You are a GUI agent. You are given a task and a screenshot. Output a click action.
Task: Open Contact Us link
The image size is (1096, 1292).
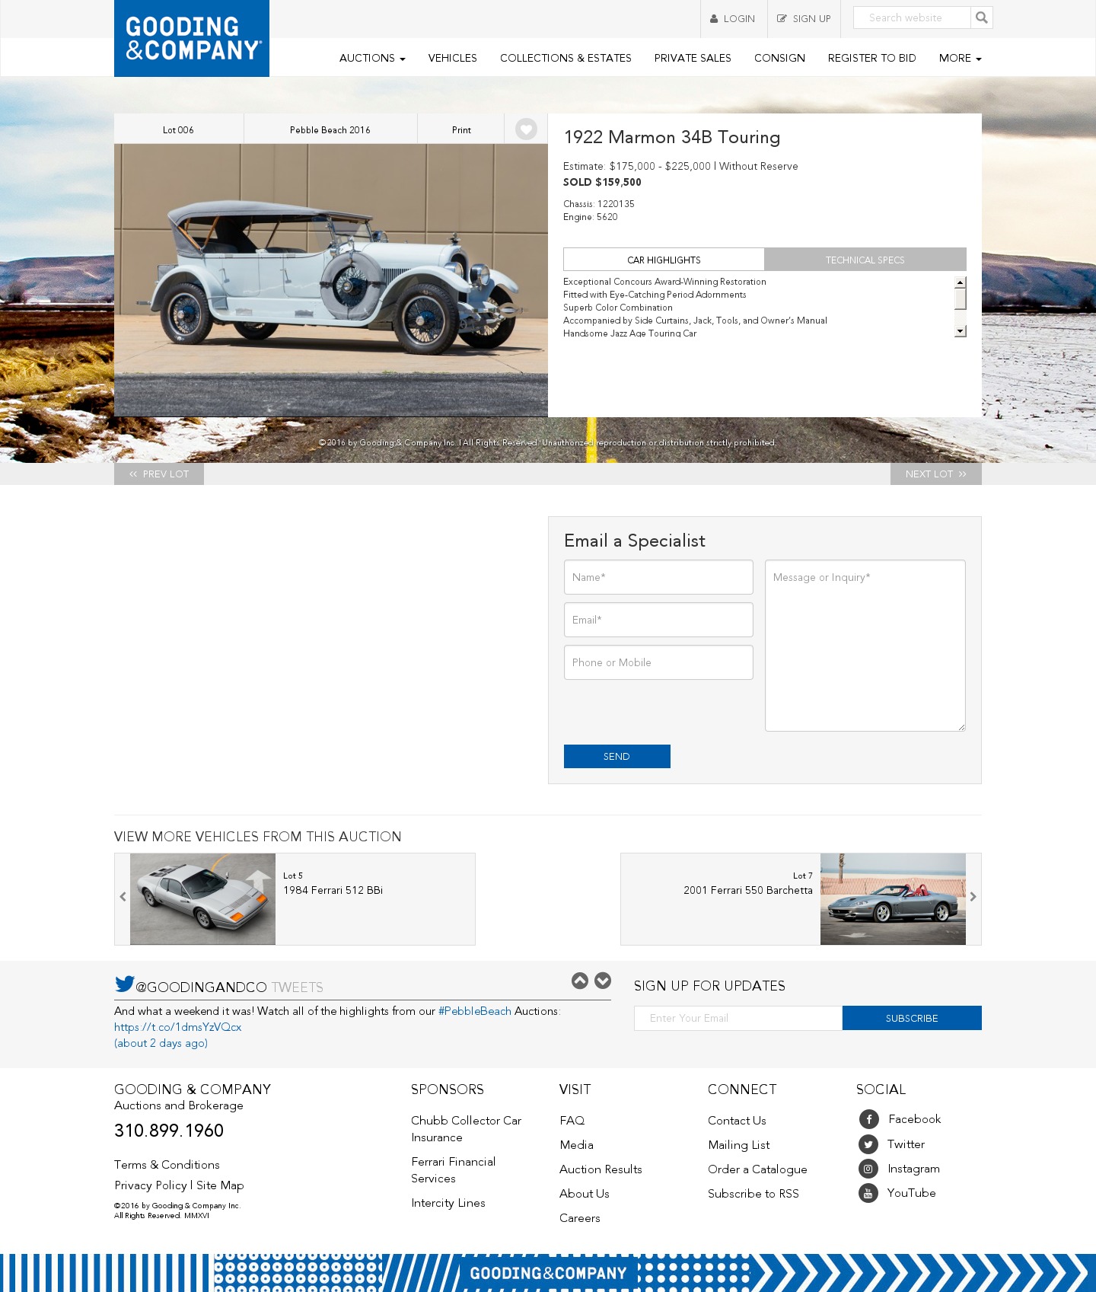click(737, 1121)
